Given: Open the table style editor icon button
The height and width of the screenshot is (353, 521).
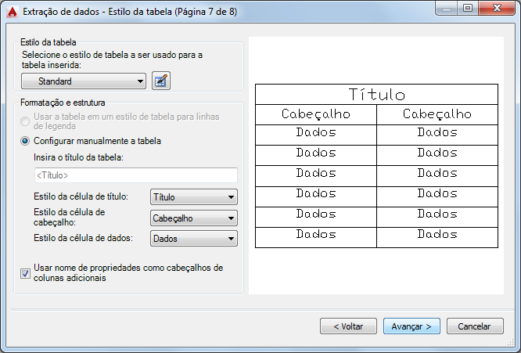Looking at the screenshot, I should tap(161, 81).
